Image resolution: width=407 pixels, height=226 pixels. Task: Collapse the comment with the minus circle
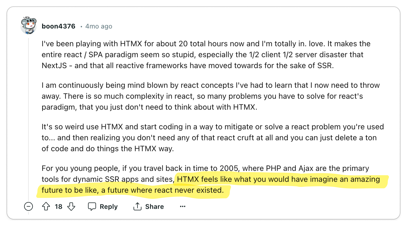coord(28,206)
